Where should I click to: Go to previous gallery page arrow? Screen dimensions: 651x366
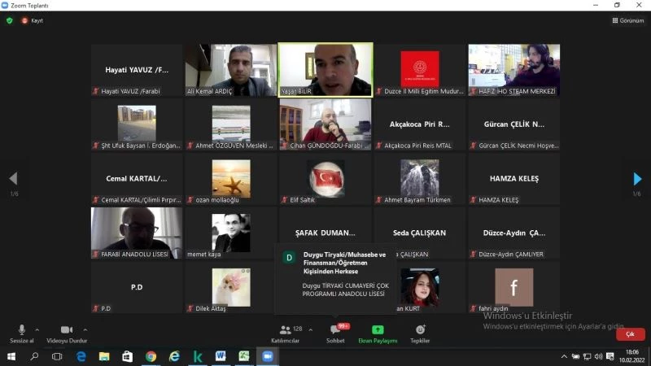(x=13, y=179)
